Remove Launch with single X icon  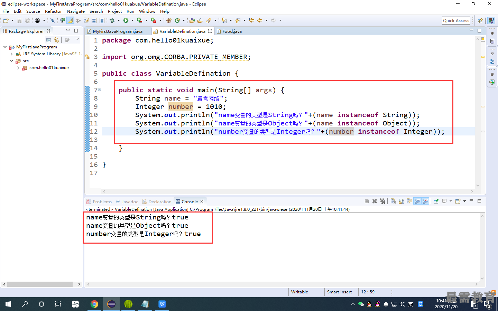(x=375, y=201)
